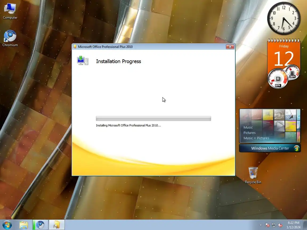Click the Installation Progress heading
This screenshot has height=230, width=307.
tap(118, 61)
